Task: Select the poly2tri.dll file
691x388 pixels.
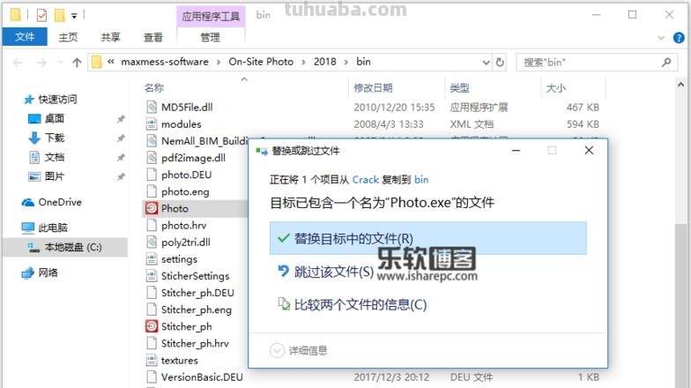Action: point(185,242)
